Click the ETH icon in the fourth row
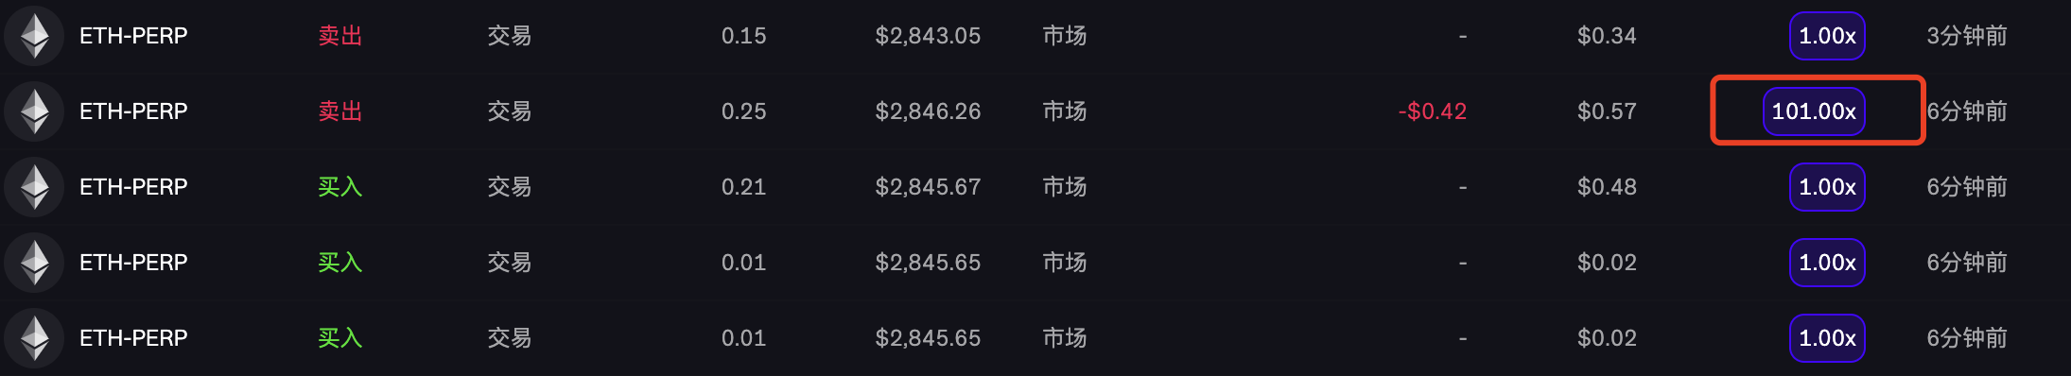 (34, 263)
